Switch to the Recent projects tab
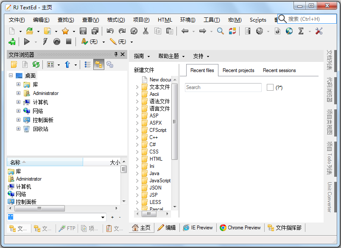This screenshot has width=341, height=248. coord(238,70)
